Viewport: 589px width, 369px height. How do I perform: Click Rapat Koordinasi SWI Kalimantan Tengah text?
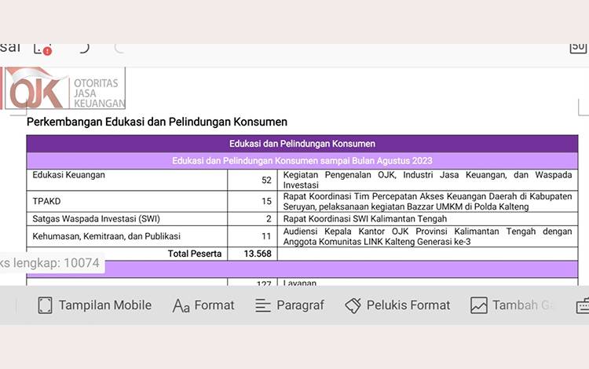point(365,219)
